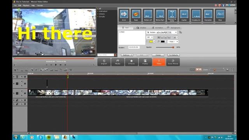Open Internet Explorer from the taskbar
Viewport: 249px width, 140px height.
(24, 137)
